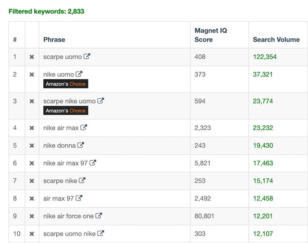The height and width of the screenshot is (243, 308).
Task: Sort by Search Volume column header
Action: tap(276, 40)
